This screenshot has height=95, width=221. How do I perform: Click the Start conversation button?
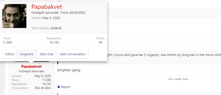click(x=73, y=54)
